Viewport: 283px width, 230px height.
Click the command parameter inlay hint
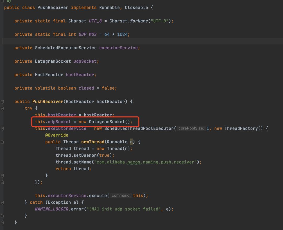121,196
